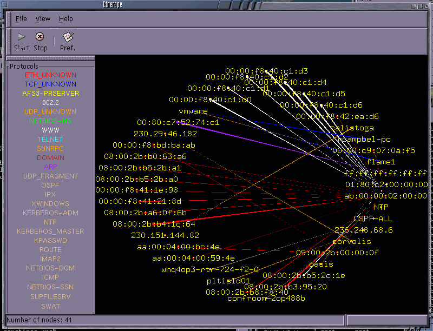Click the flame1 node label

(381, 162)
